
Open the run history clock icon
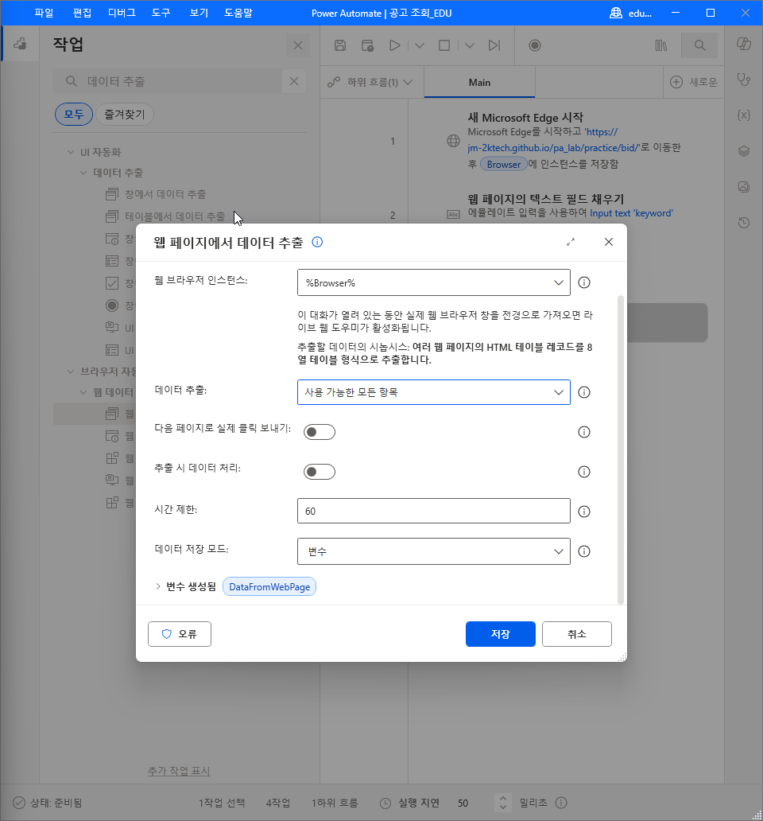click(744, 223)
